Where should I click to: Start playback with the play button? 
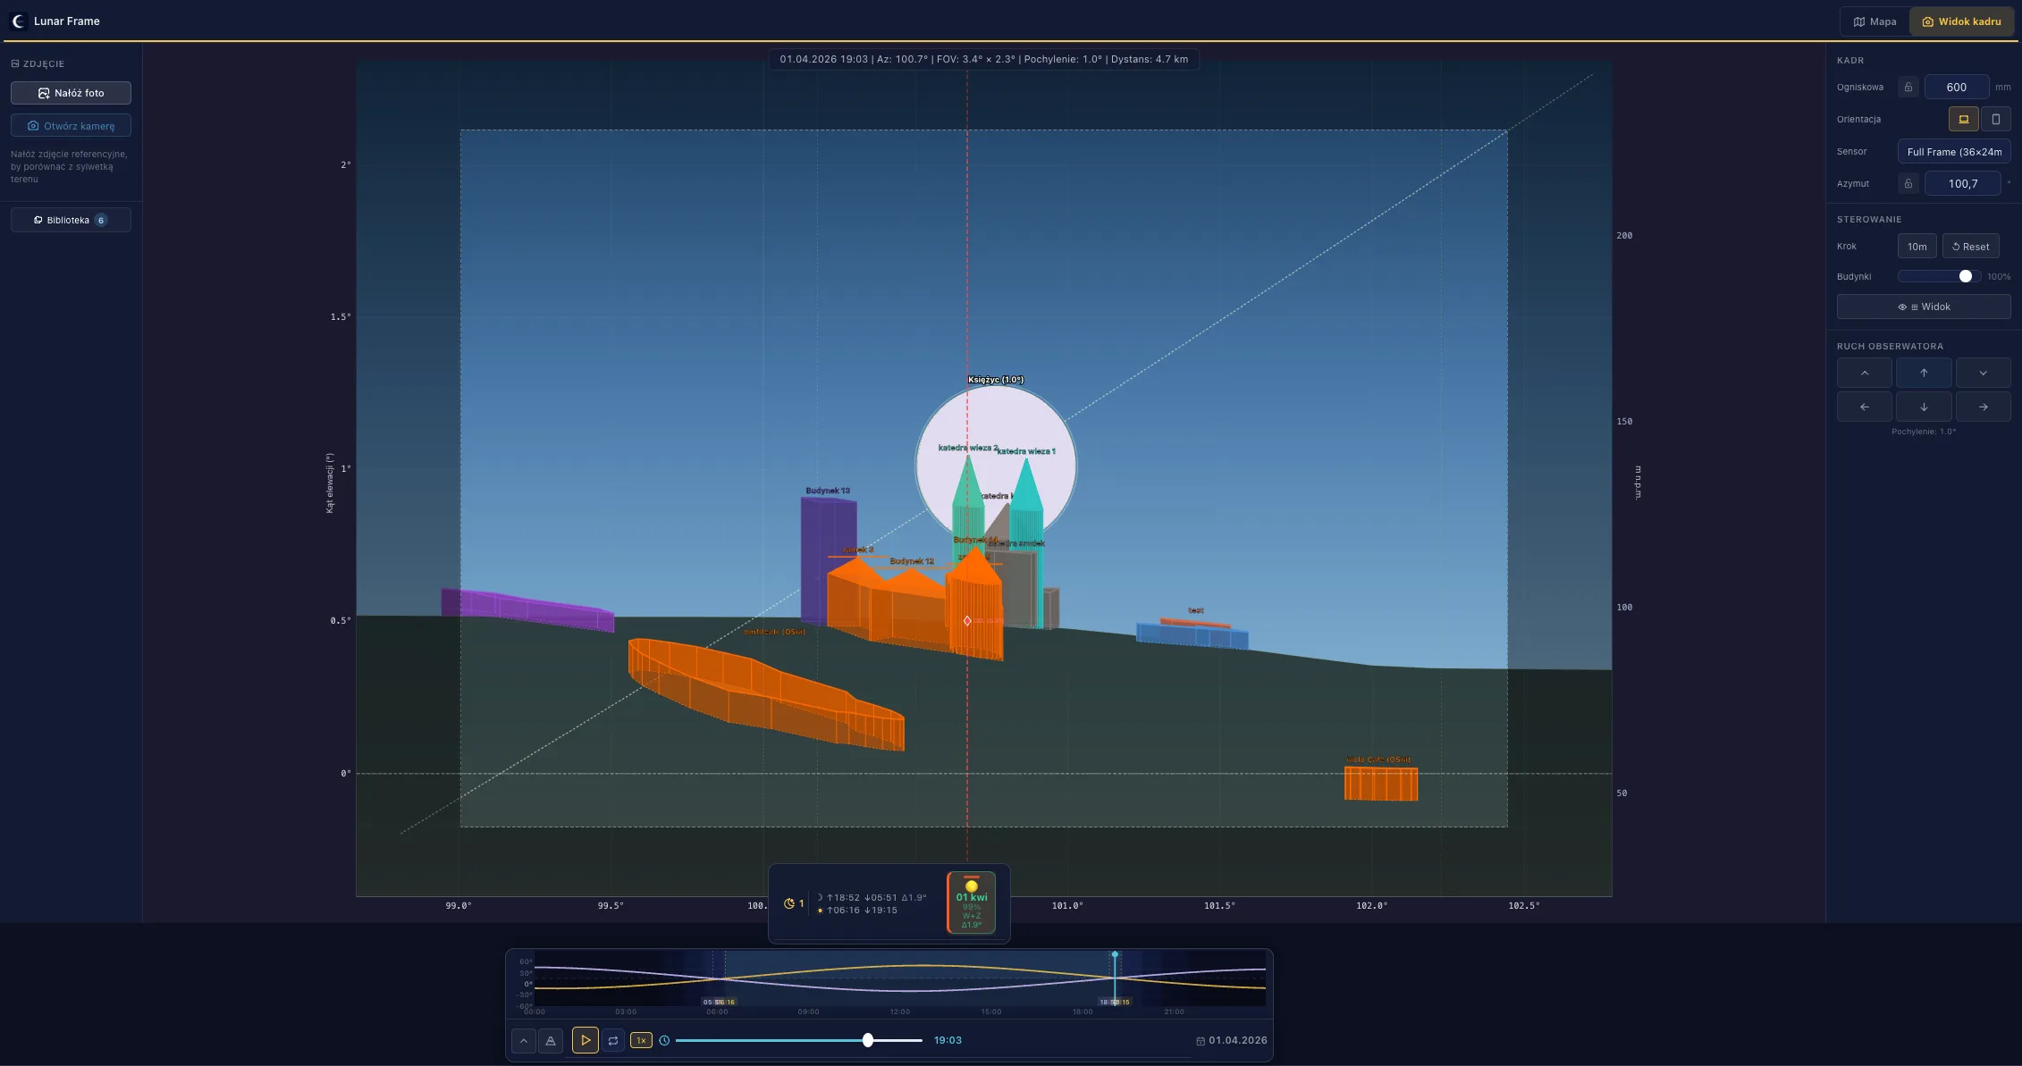tap(586, 1040)
